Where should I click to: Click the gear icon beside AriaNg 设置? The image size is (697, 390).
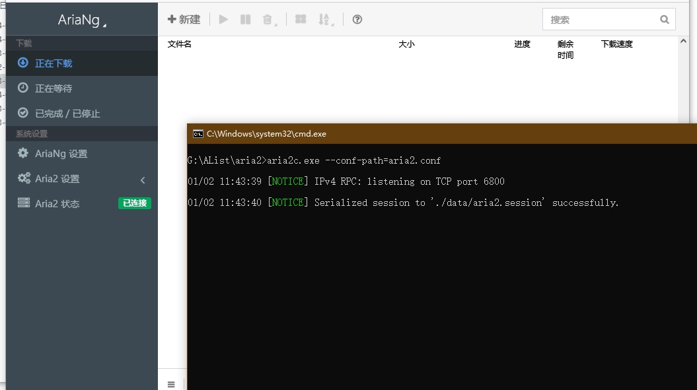tap(22, 153)
